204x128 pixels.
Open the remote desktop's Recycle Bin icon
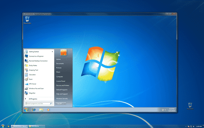point(27,20)
